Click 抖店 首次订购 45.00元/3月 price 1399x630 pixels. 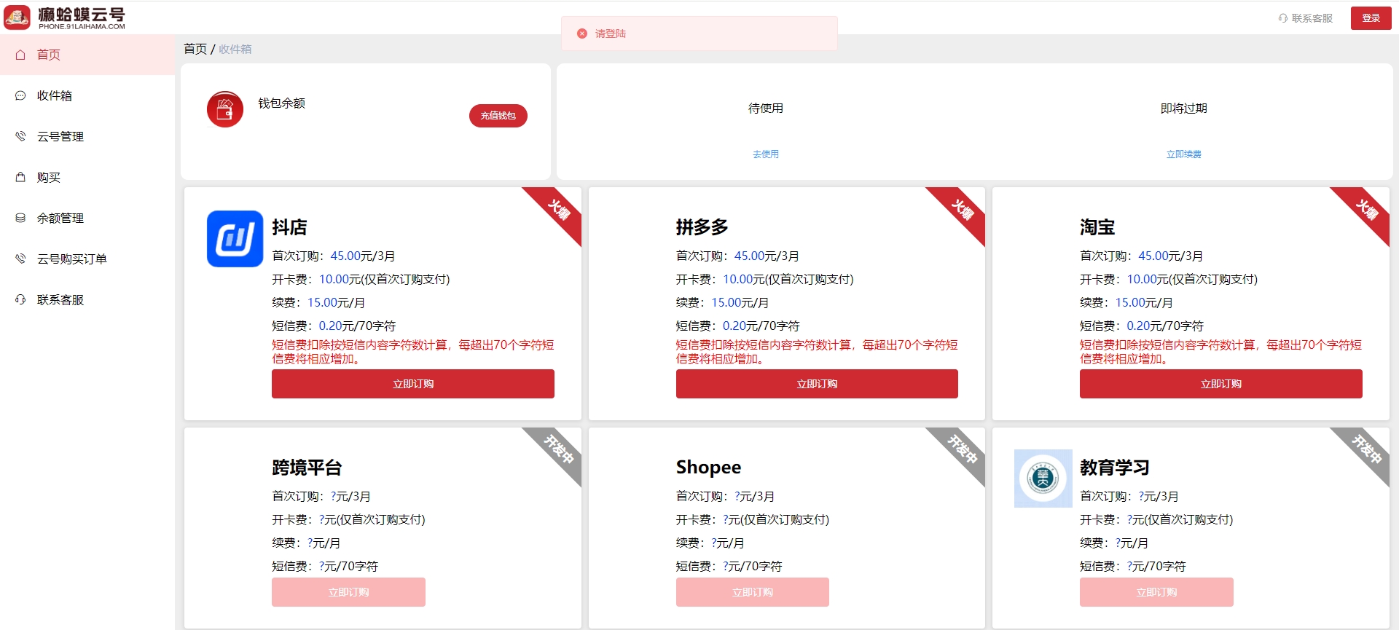pyautogui.click(x=334, y=256)
